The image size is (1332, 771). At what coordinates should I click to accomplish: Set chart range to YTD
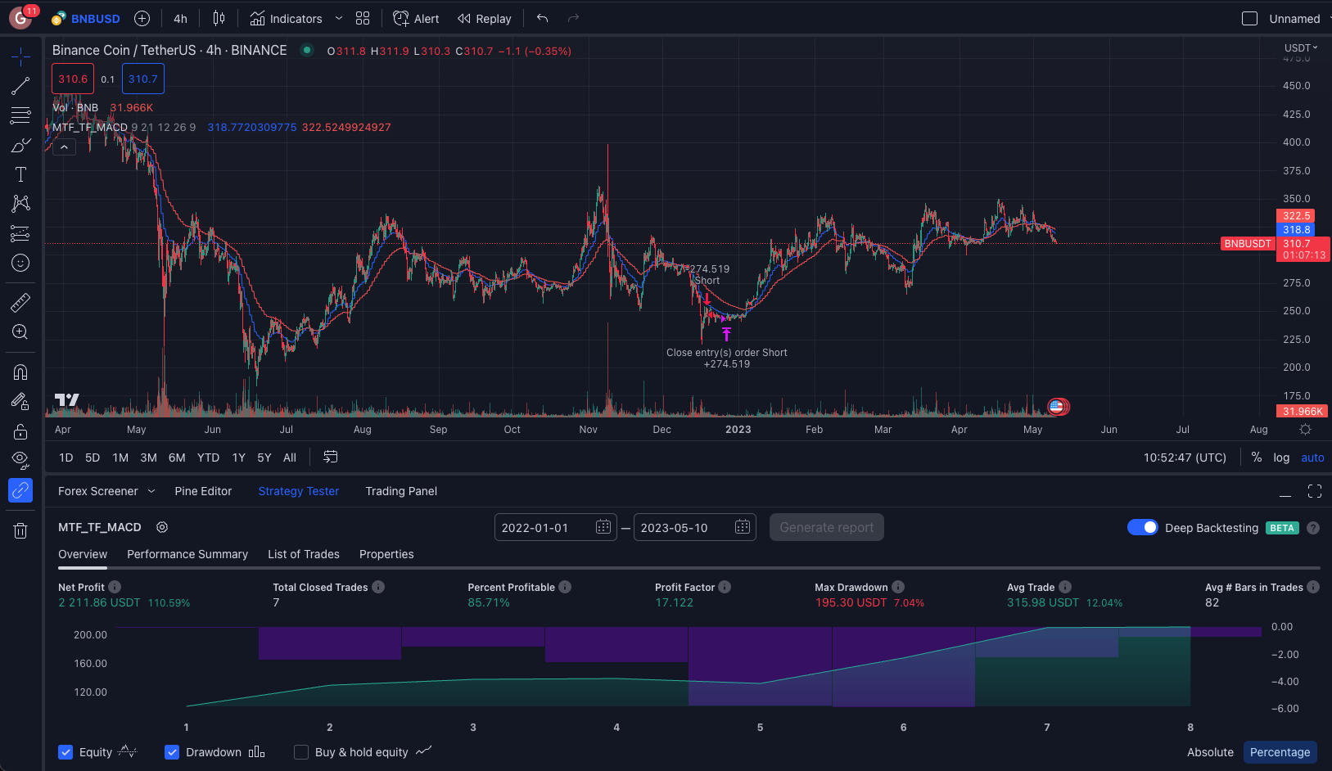[208, 458]
